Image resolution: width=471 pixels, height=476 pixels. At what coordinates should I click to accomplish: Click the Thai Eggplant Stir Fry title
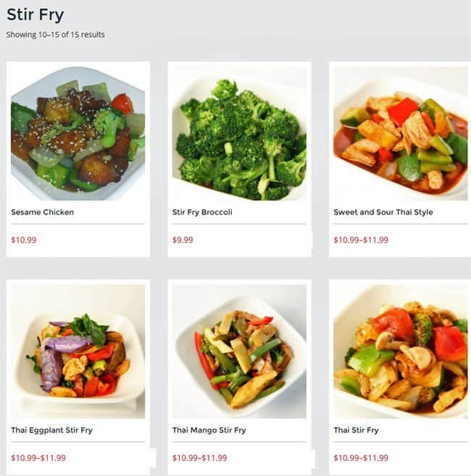pyautogui.click(x=52, y=430)
